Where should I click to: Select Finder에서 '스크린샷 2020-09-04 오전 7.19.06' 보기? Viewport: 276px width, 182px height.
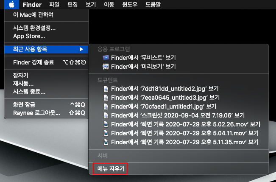tap(178, 115)
